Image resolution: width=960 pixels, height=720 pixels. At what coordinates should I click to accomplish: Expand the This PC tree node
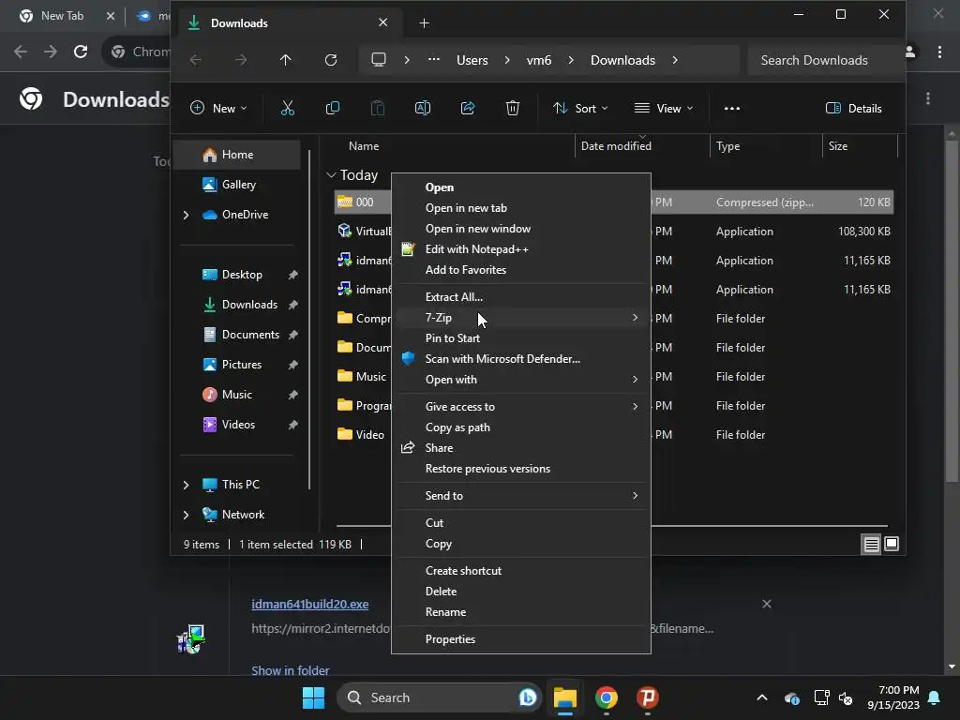[187, 485]
